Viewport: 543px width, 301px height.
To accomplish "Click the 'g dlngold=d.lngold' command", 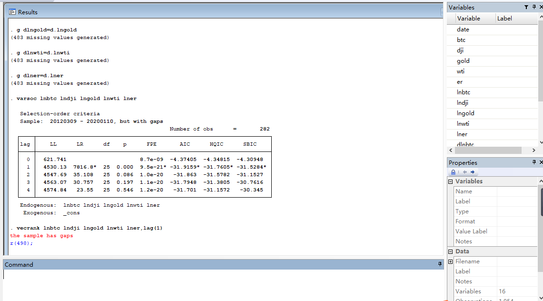I will [47, 30].
